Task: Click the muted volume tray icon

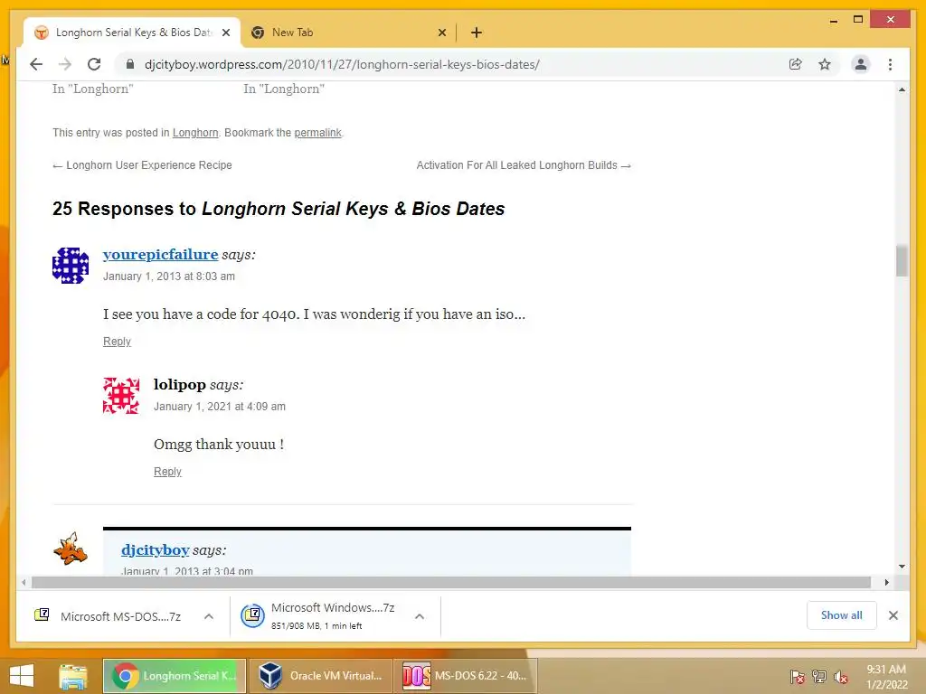Action: tap(840, 678)
